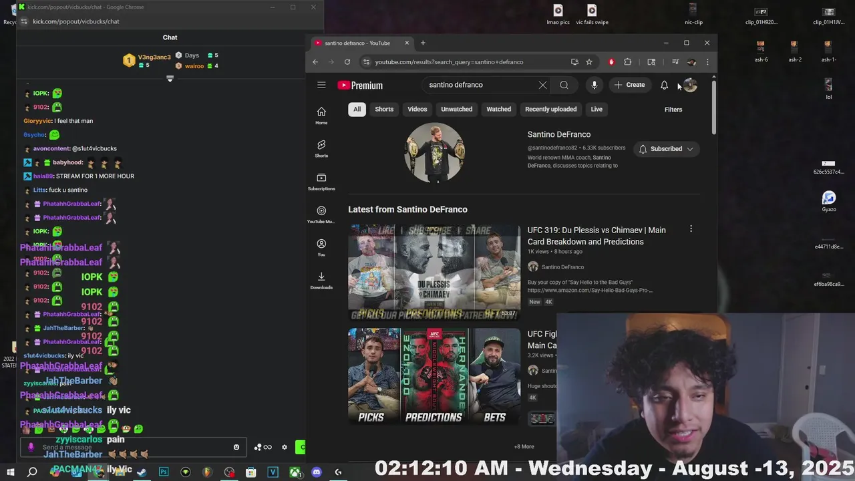Select the All filter chip
855x481 pixels.
(x=357, y=109)
